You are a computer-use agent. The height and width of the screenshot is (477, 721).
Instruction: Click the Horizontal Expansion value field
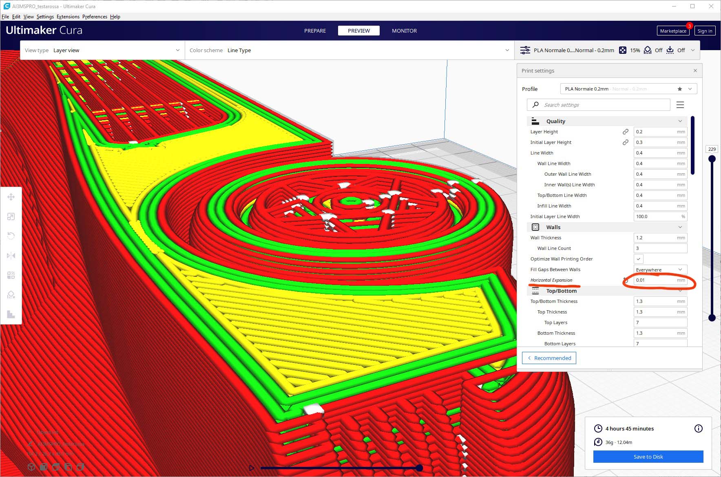(660, 280)
